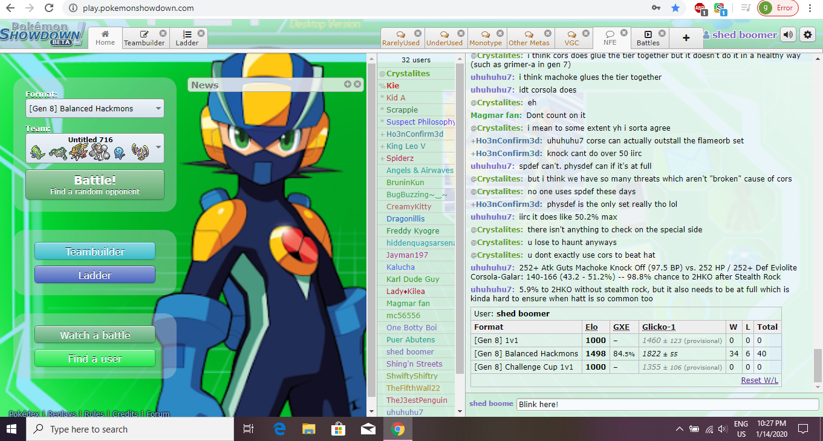This screenshot has width=823, height=441.
Task: Click the Reset W/L link
Action: pyautogui.click(x=760, y=381)
